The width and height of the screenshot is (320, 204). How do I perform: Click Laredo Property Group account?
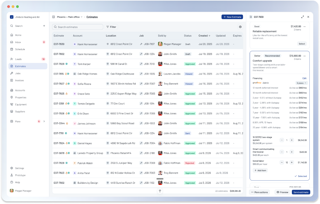point(90,153)
